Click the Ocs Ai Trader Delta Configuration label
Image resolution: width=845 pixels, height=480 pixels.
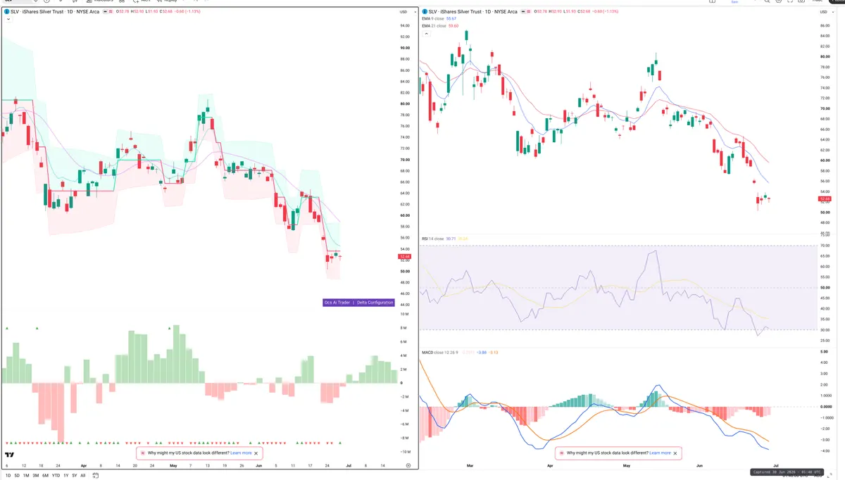click(x=358, y=303)
